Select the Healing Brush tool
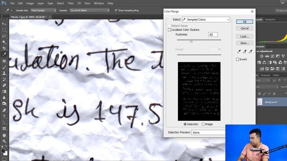The height and width of the screenshot is (161, 287). pyautogui.click(x=4, y=61)
